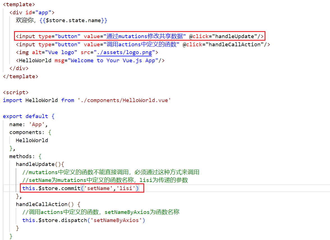Screen dimensions: 330x240
Task: Click the 'setName' argument in commit call
Action: coord(98,188)
